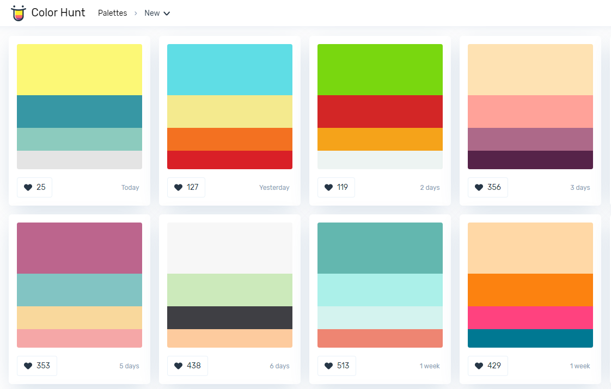Screen dimensions: 611x389
Task: Click the hot pink color stripe
Action: point(530,318)
